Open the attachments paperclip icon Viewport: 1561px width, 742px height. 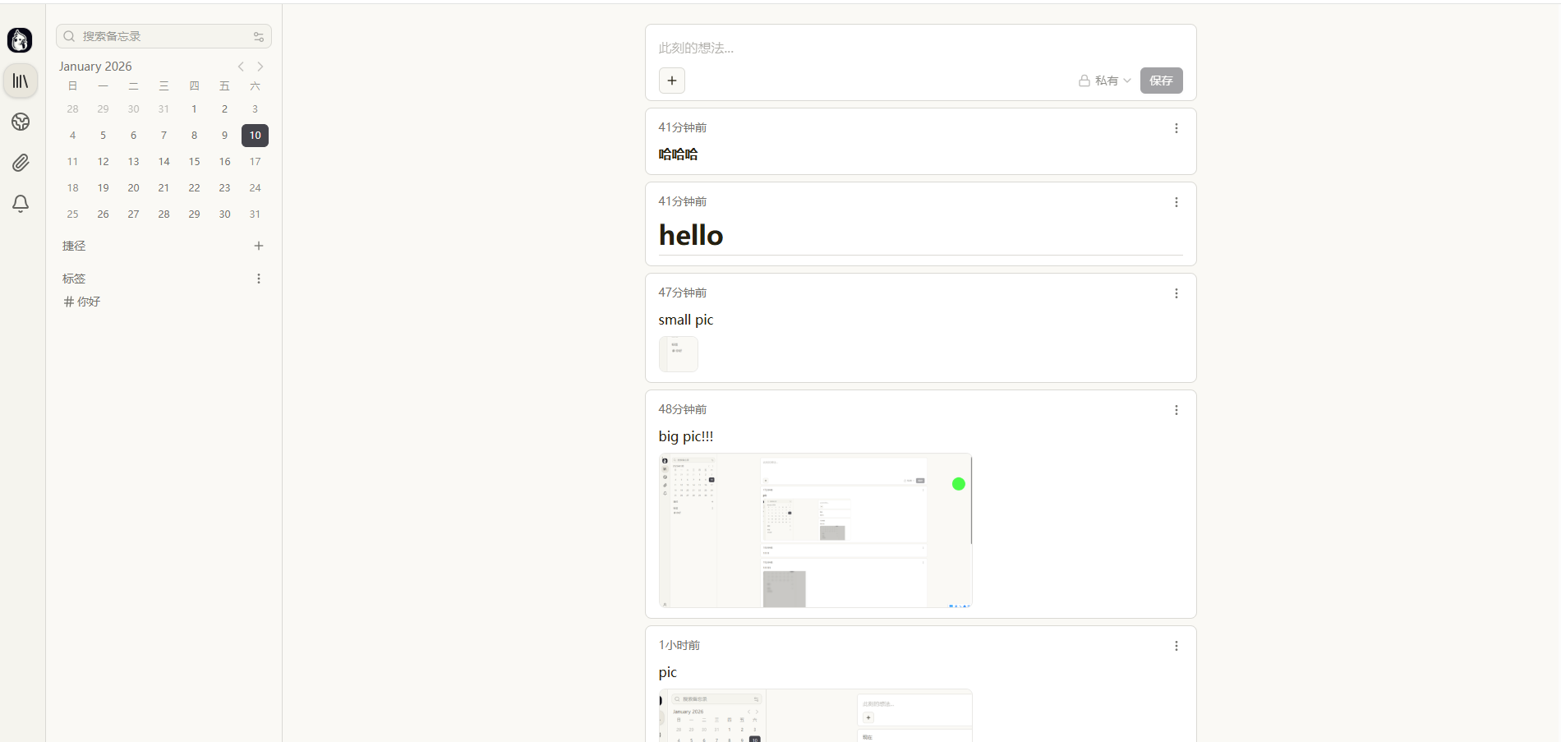point(21,163)
